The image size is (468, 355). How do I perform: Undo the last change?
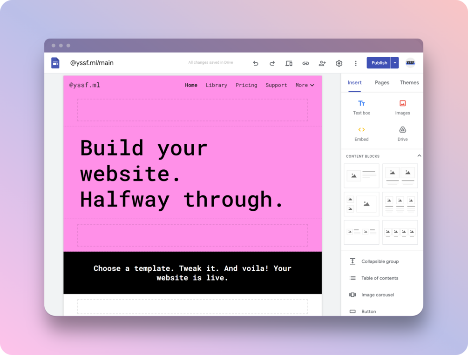(x=256, y=63)
